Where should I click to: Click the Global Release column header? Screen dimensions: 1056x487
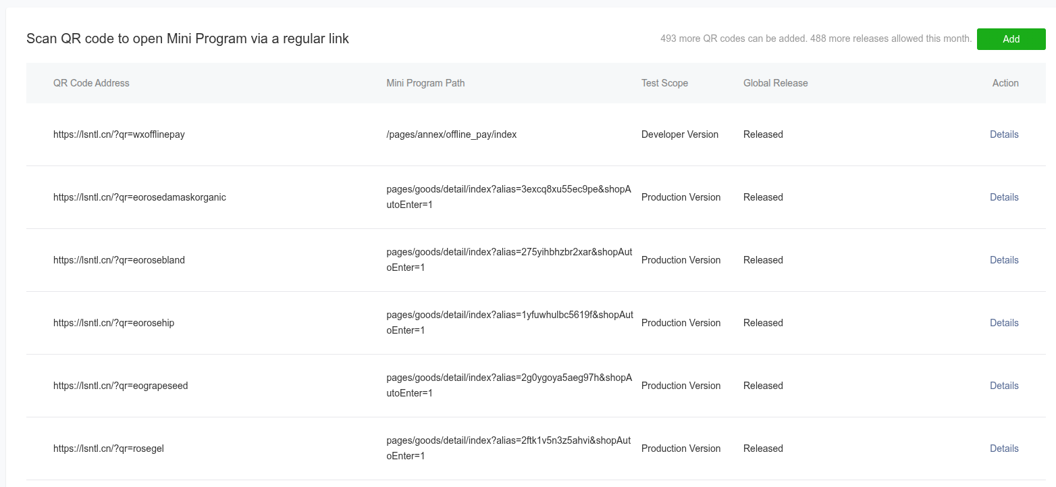point(775,83)
